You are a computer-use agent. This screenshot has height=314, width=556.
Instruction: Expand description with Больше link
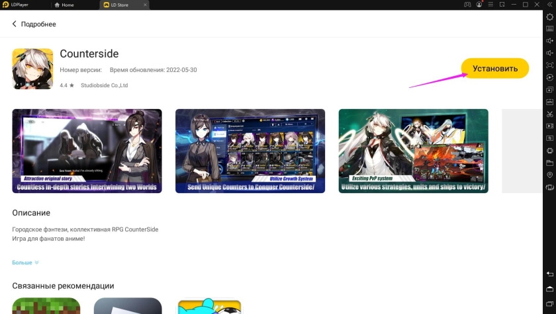coord(25,262)
